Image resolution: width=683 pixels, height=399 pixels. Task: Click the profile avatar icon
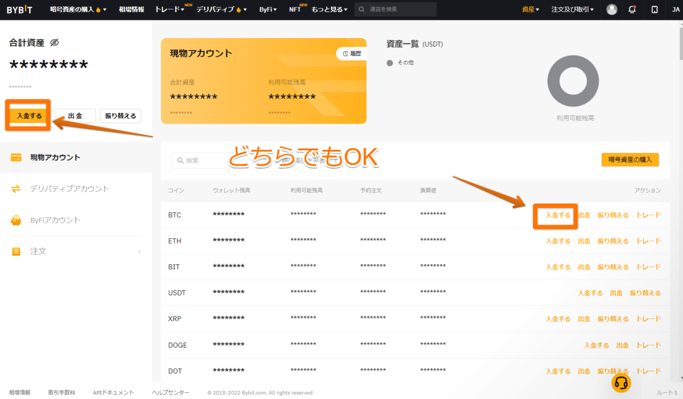[x=611, y=9]
